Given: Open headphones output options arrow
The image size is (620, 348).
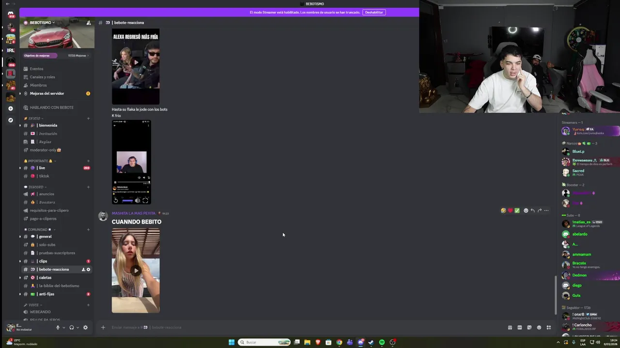Looking at the screenshot, I should click(x=77, y=327).
